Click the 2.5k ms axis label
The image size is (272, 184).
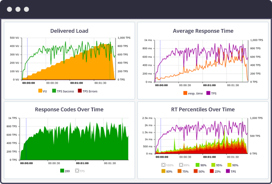(147, 118)
